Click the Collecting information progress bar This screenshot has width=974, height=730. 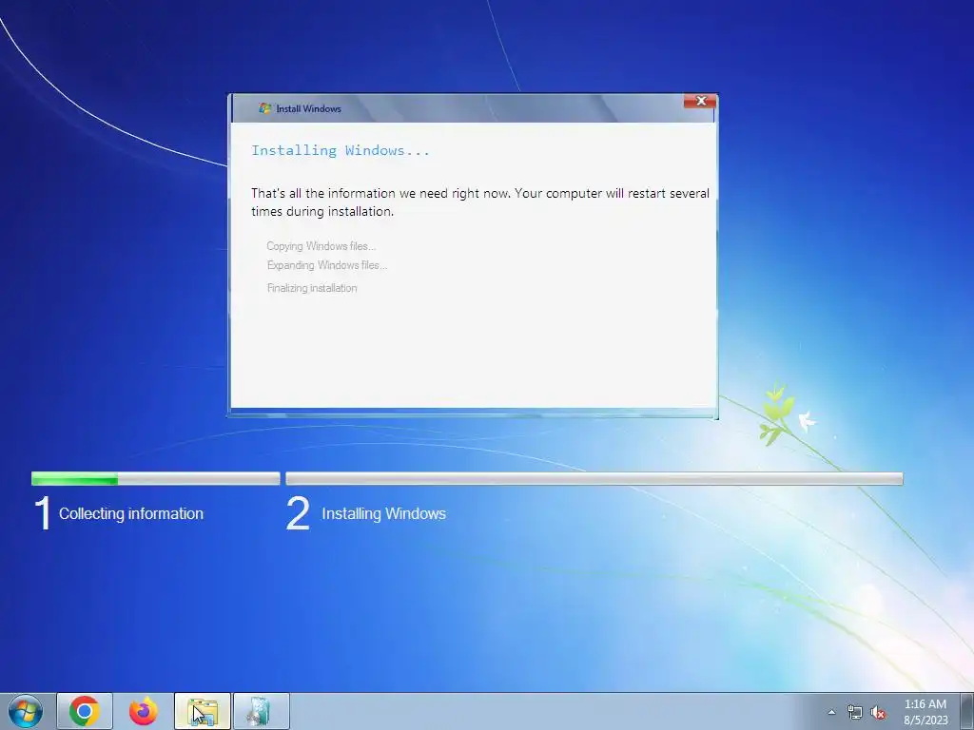(156, 479)
